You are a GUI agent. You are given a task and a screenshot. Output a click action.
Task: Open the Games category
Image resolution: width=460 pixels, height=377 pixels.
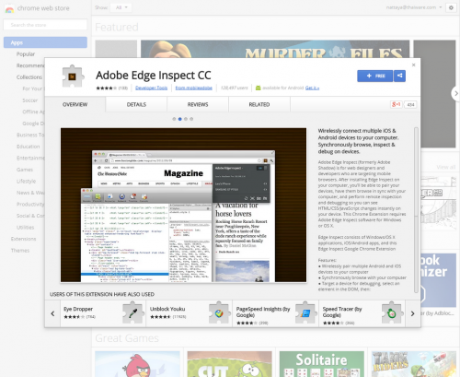[25, 170]
